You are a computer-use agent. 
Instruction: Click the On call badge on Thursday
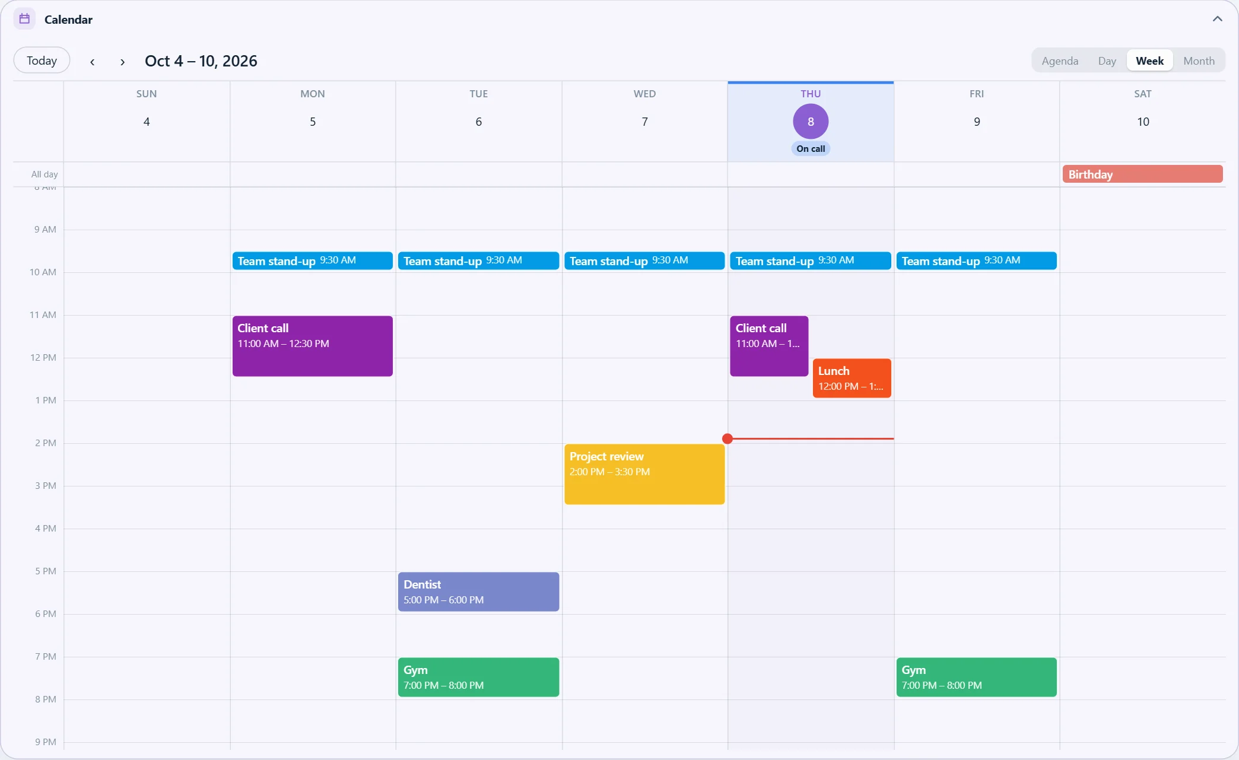click(x=811, y=149)
